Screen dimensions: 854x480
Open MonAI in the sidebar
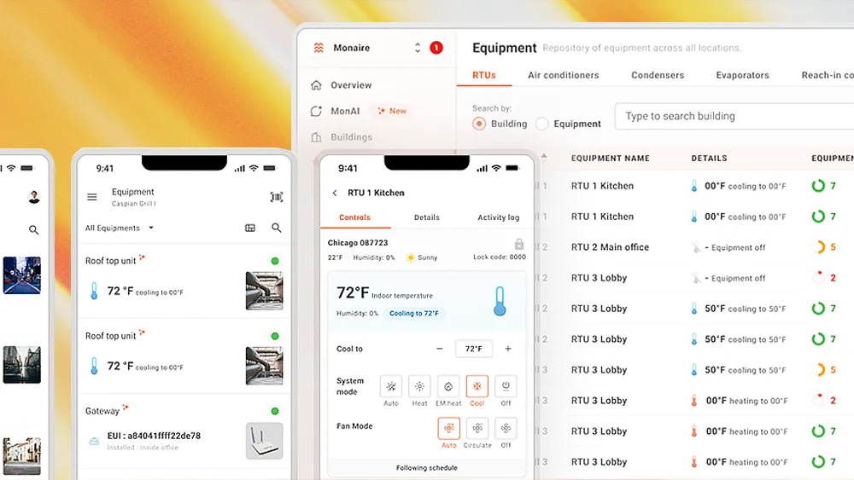tap(345, 111)
